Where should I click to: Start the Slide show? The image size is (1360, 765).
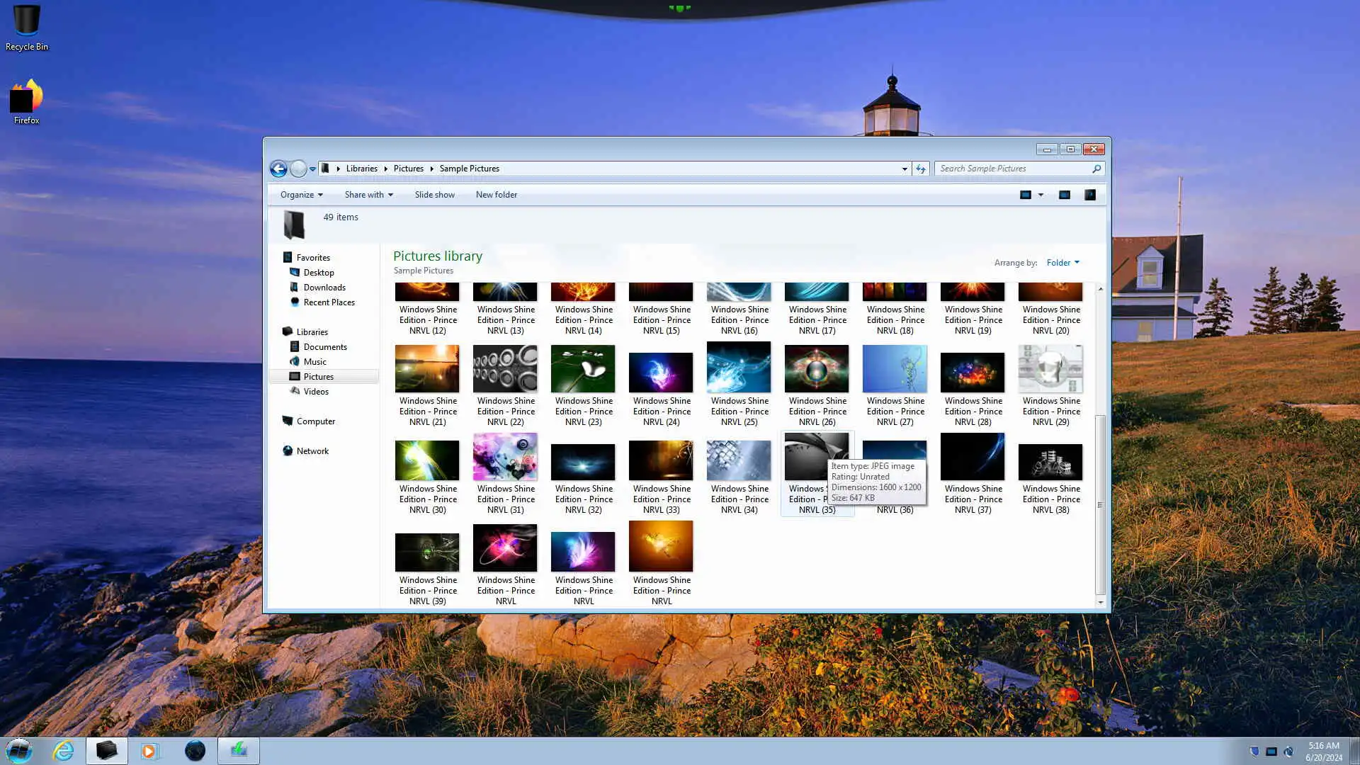[434, 195]
